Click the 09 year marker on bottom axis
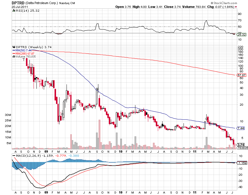This screenshot has height=195, width=248. [x=46, y=192]
